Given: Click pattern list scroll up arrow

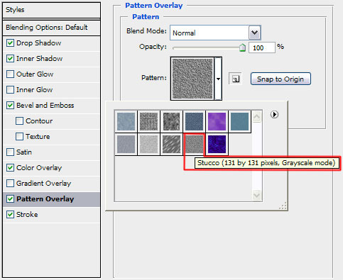Looking at the screenshot, I should [x=257, y=116].
